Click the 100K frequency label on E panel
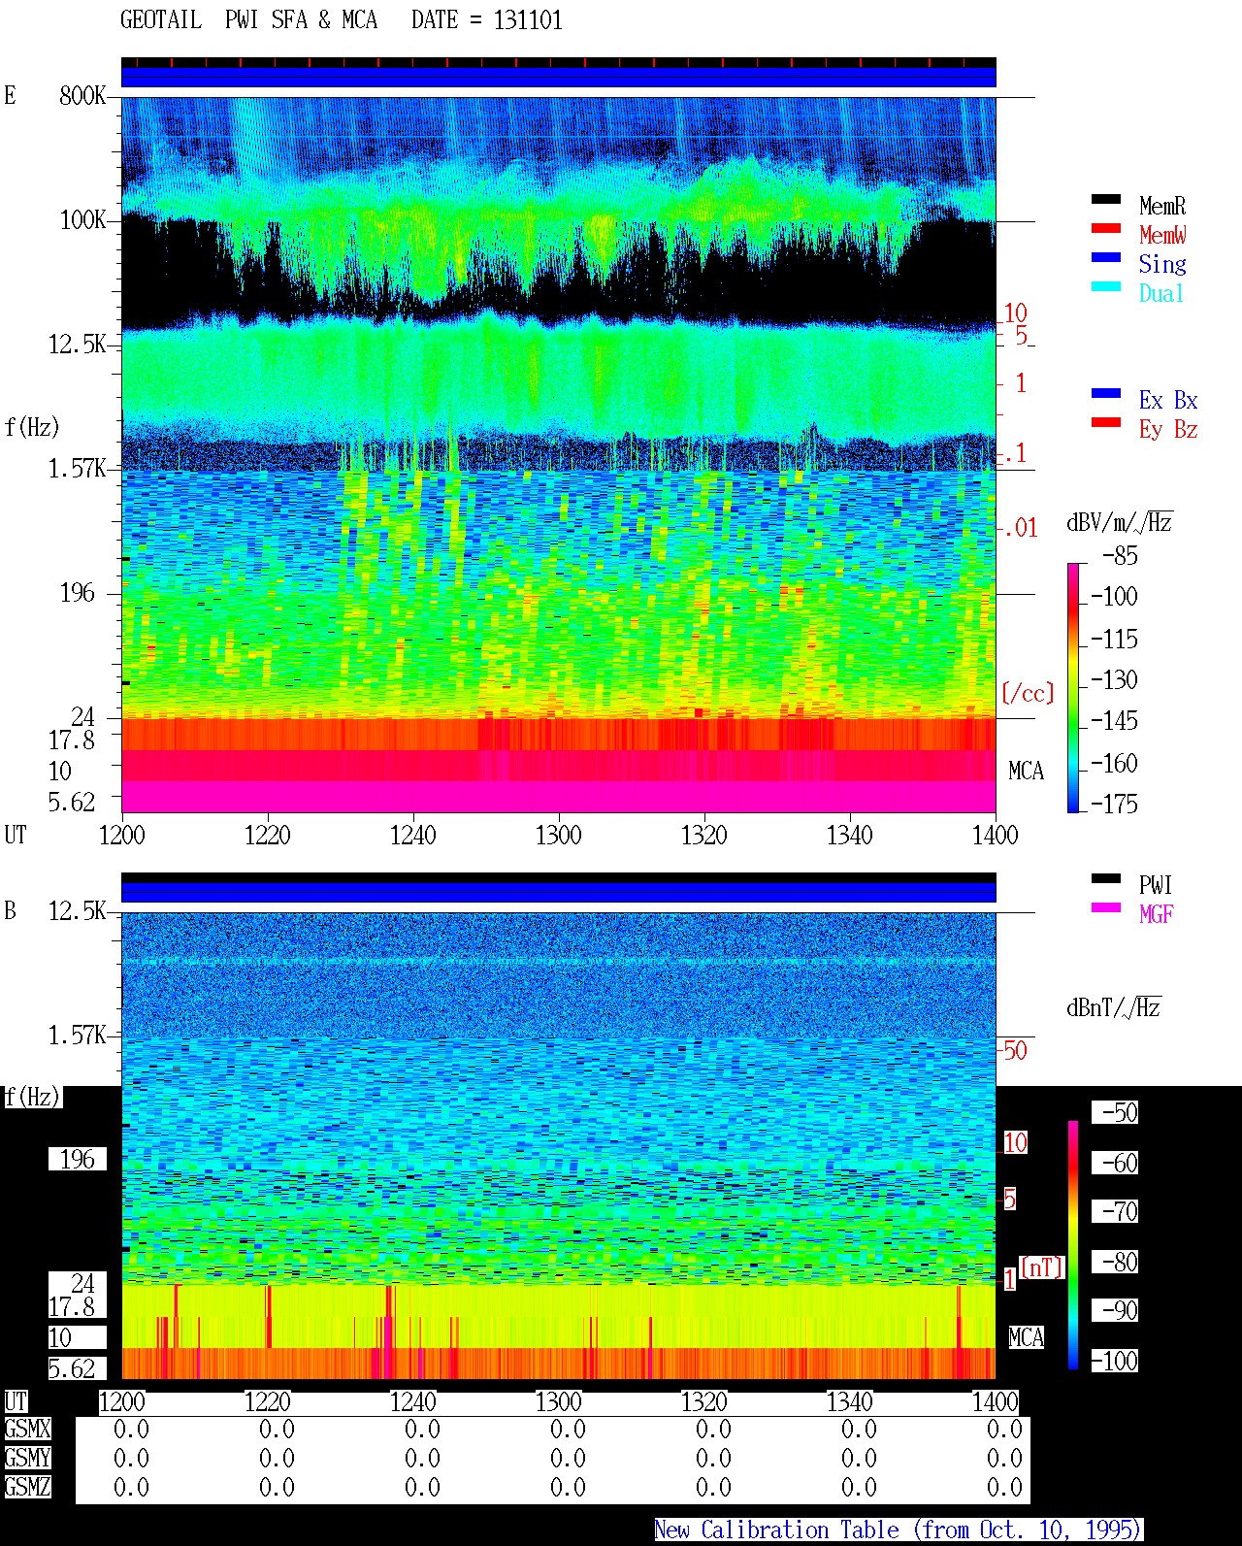1242x1546 pixels. [82, 220]
